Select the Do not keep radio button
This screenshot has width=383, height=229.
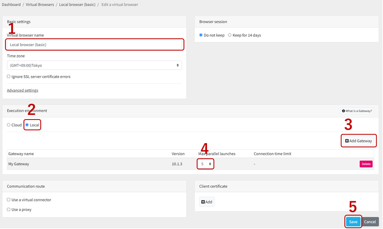(x=201, y=35)
